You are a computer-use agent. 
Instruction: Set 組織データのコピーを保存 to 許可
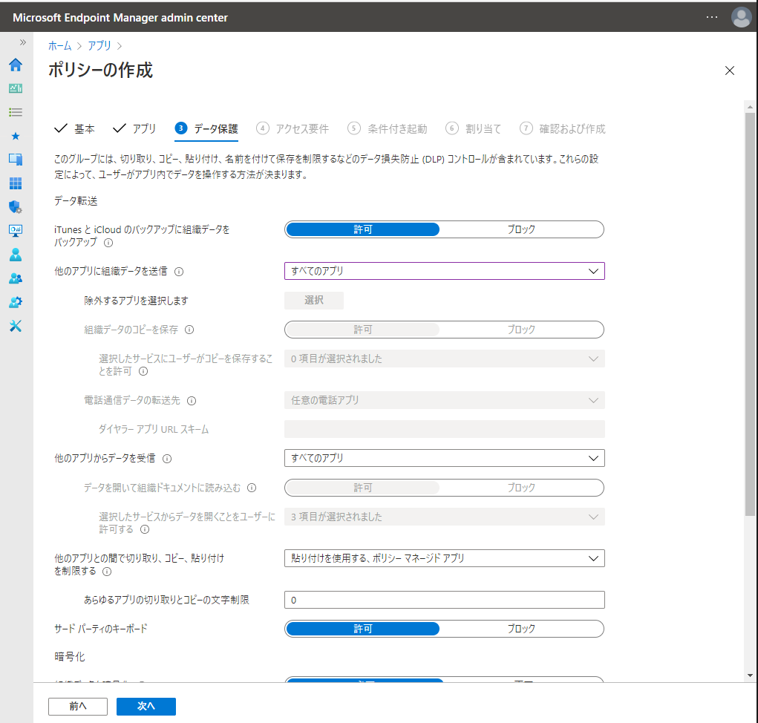[x=362, y=330]
